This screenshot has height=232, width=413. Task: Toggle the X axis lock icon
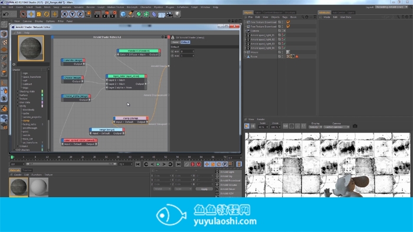click(64, 14)
